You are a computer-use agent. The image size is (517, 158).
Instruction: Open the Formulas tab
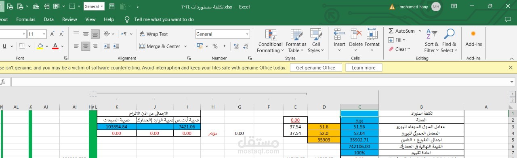point(25,19)
